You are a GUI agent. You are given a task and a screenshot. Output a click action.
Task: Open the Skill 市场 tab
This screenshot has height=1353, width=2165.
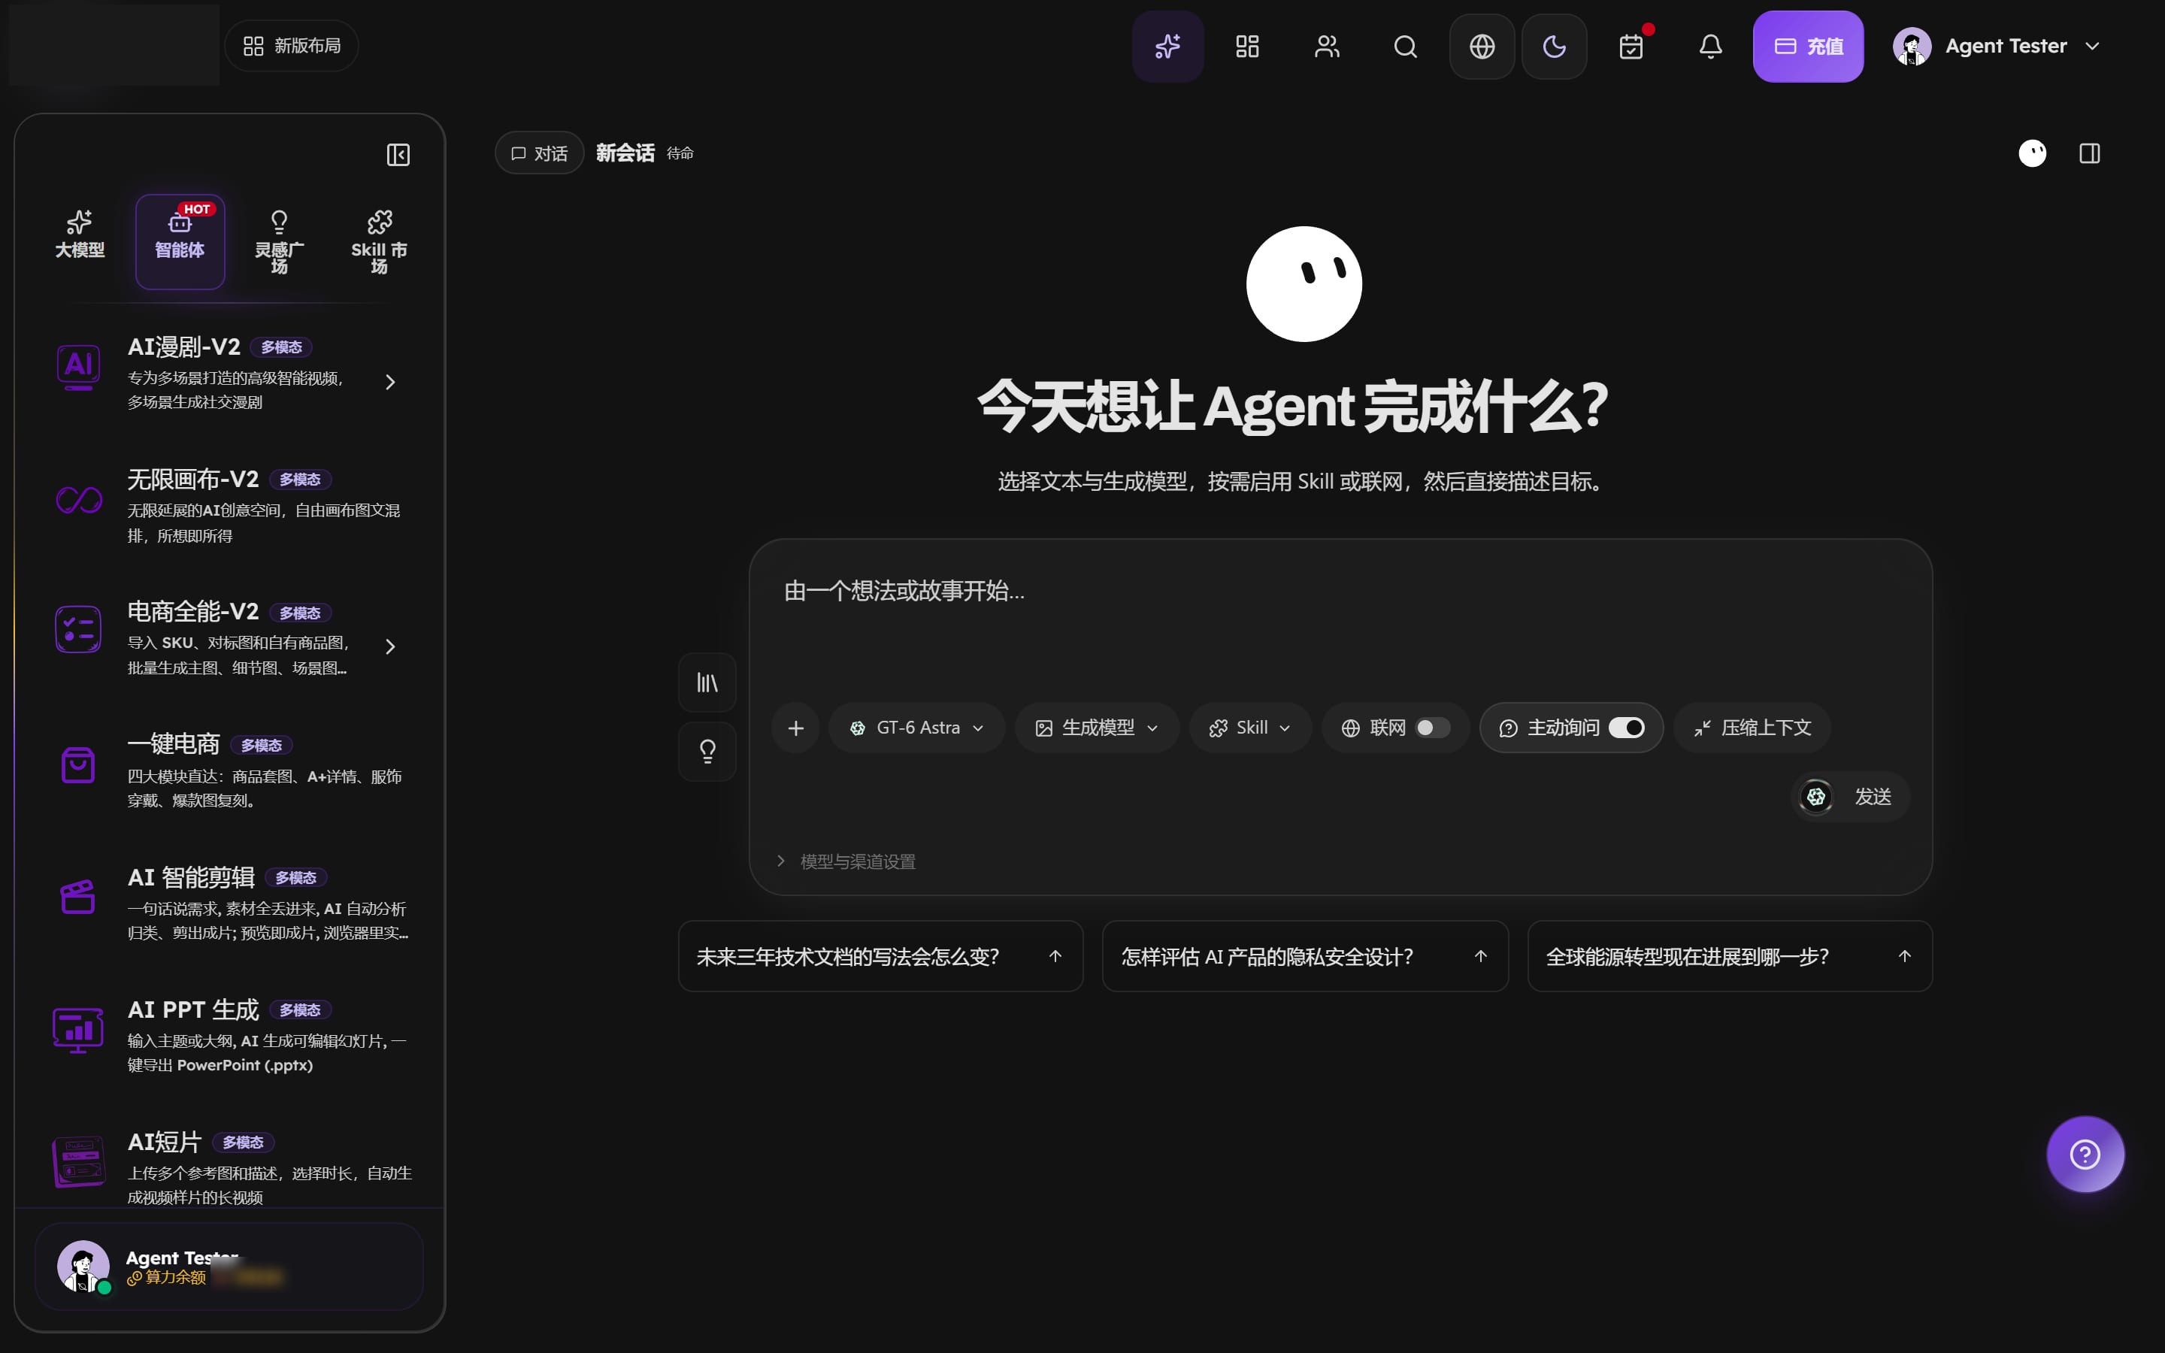tap(380, 241)
